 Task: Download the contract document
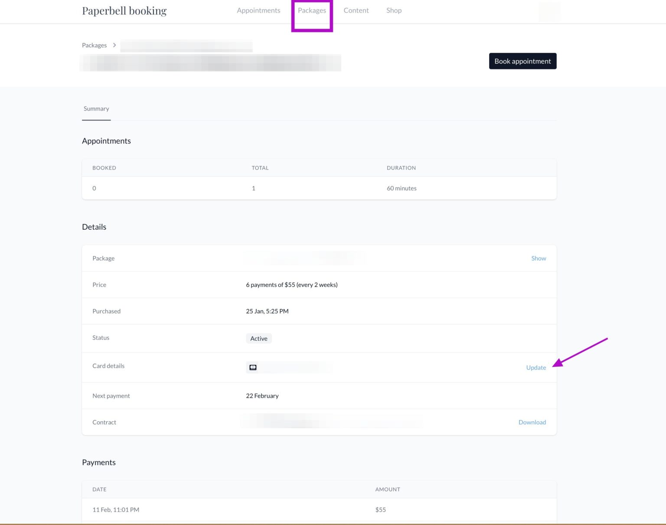click(532, 422)
